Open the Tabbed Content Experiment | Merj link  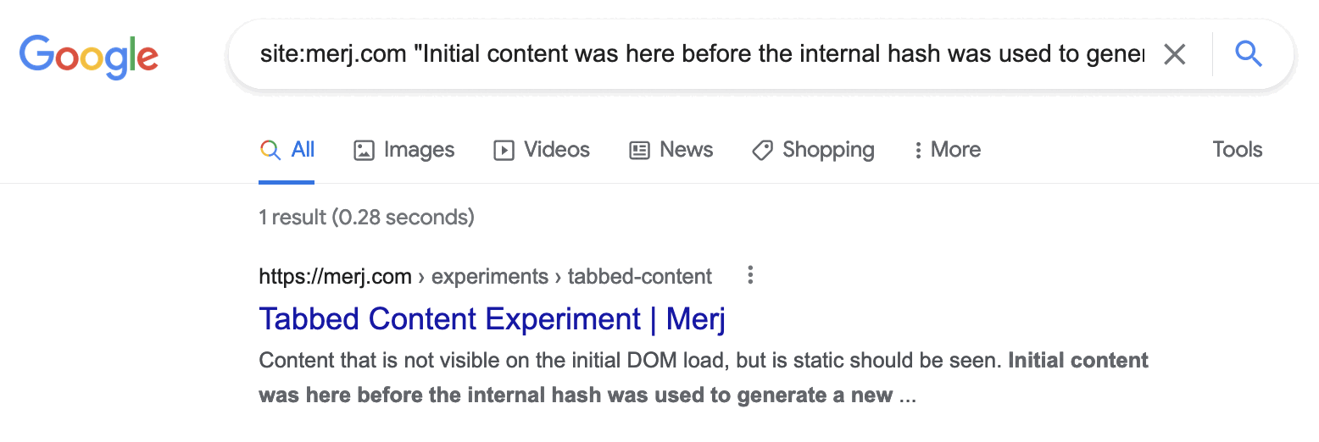click(492, 319)
